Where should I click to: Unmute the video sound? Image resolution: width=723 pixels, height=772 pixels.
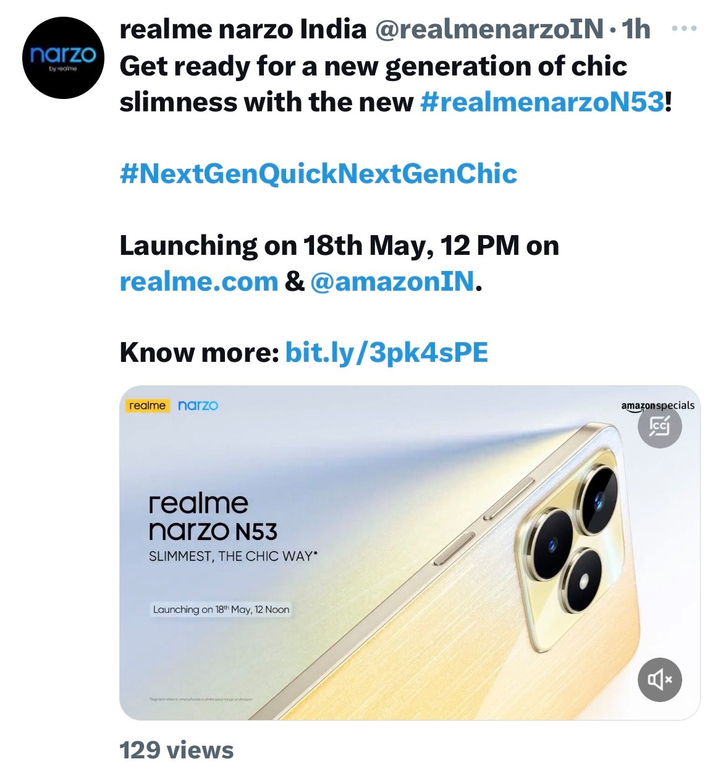click(659, 680)
